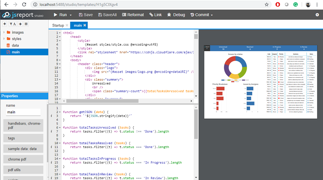The width and height of the screenshot is (323, 180).
Task: Save the current template
Action: coord(85,15)
